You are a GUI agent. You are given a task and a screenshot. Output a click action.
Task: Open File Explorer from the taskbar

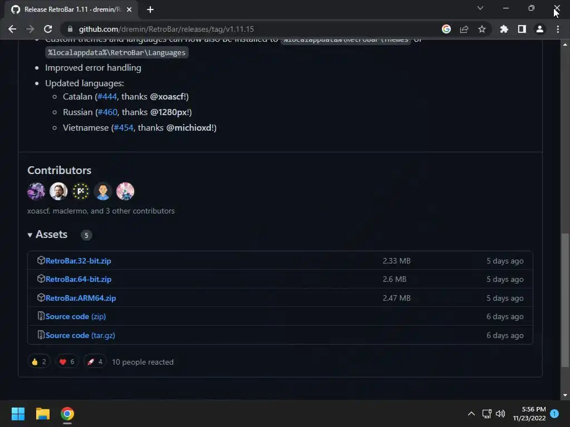(x=42, y=414)
